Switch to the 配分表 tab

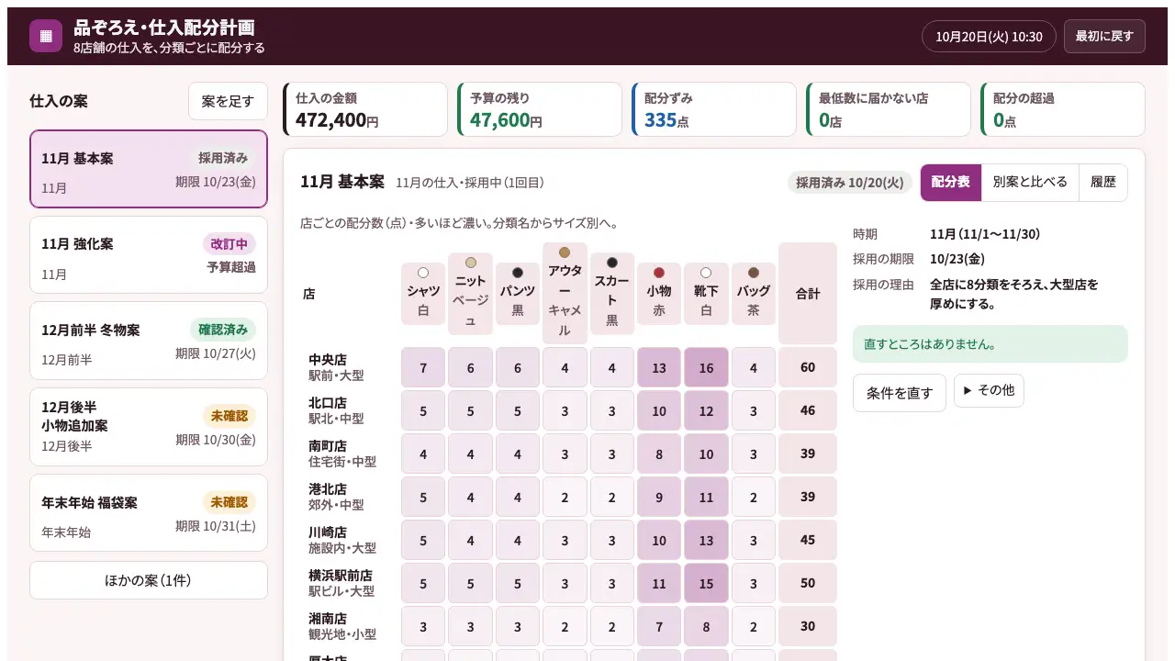pos(951,182)
